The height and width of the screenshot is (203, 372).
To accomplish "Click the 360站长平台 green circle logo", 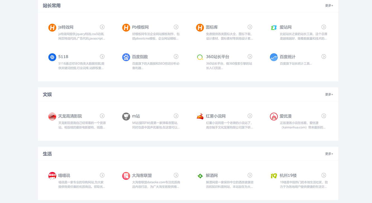I will 200,57.
